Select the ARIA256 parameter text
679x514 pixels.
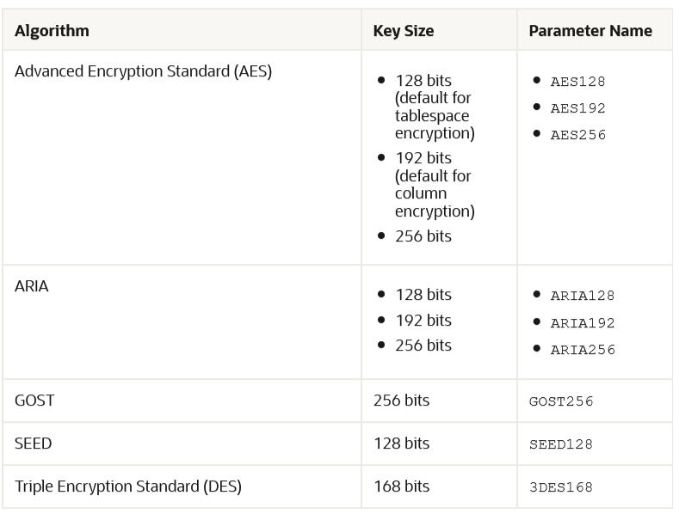(x=583, y=350)
